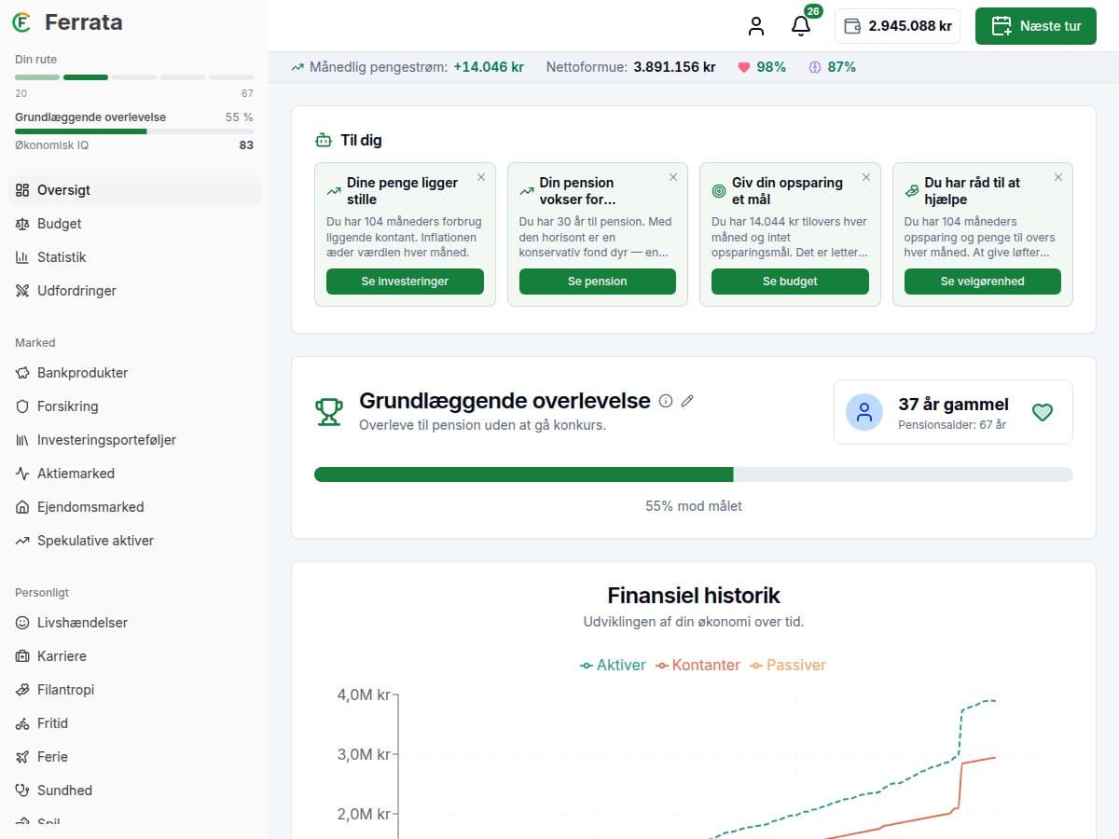The image size is (1119, 839).
Task: Click the edit pencil beside Grundlæggende overlevelse
Action: pyautogui.click(x=688, y=401)
